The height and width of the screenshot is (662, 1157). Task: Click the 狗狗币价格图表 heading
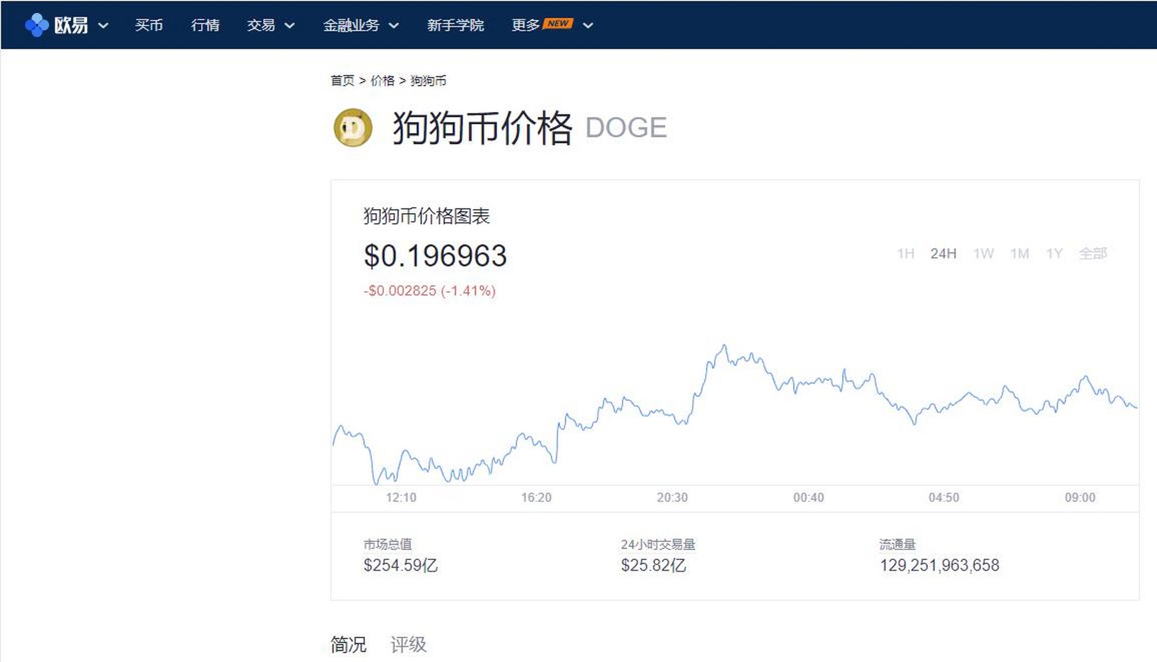point(426,216)
